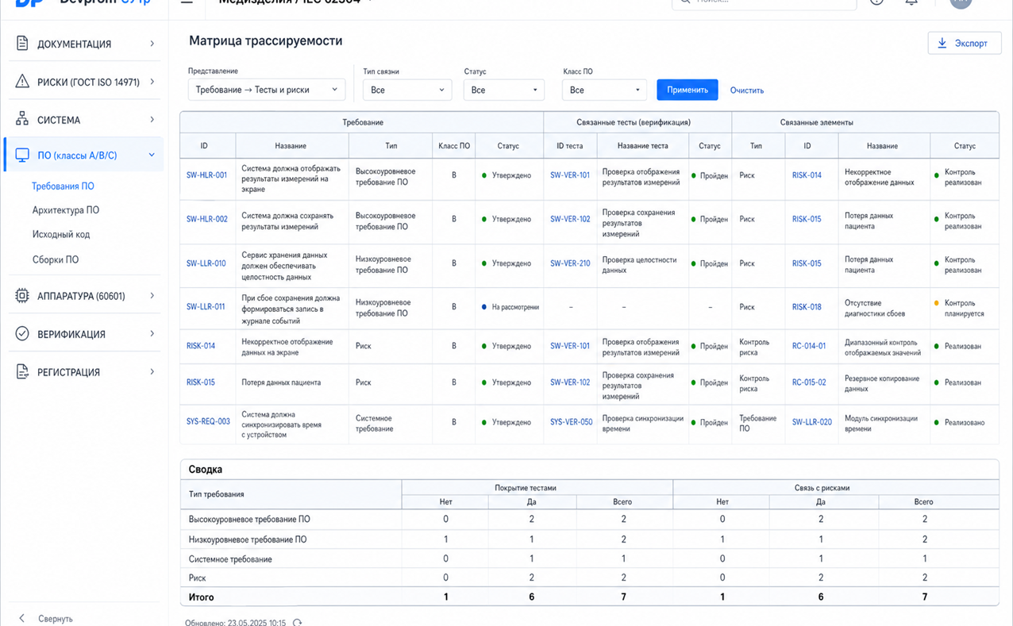Click the Документация document icon in sidebar
This screenshot has height=626, width=1013.
[22, 44]
